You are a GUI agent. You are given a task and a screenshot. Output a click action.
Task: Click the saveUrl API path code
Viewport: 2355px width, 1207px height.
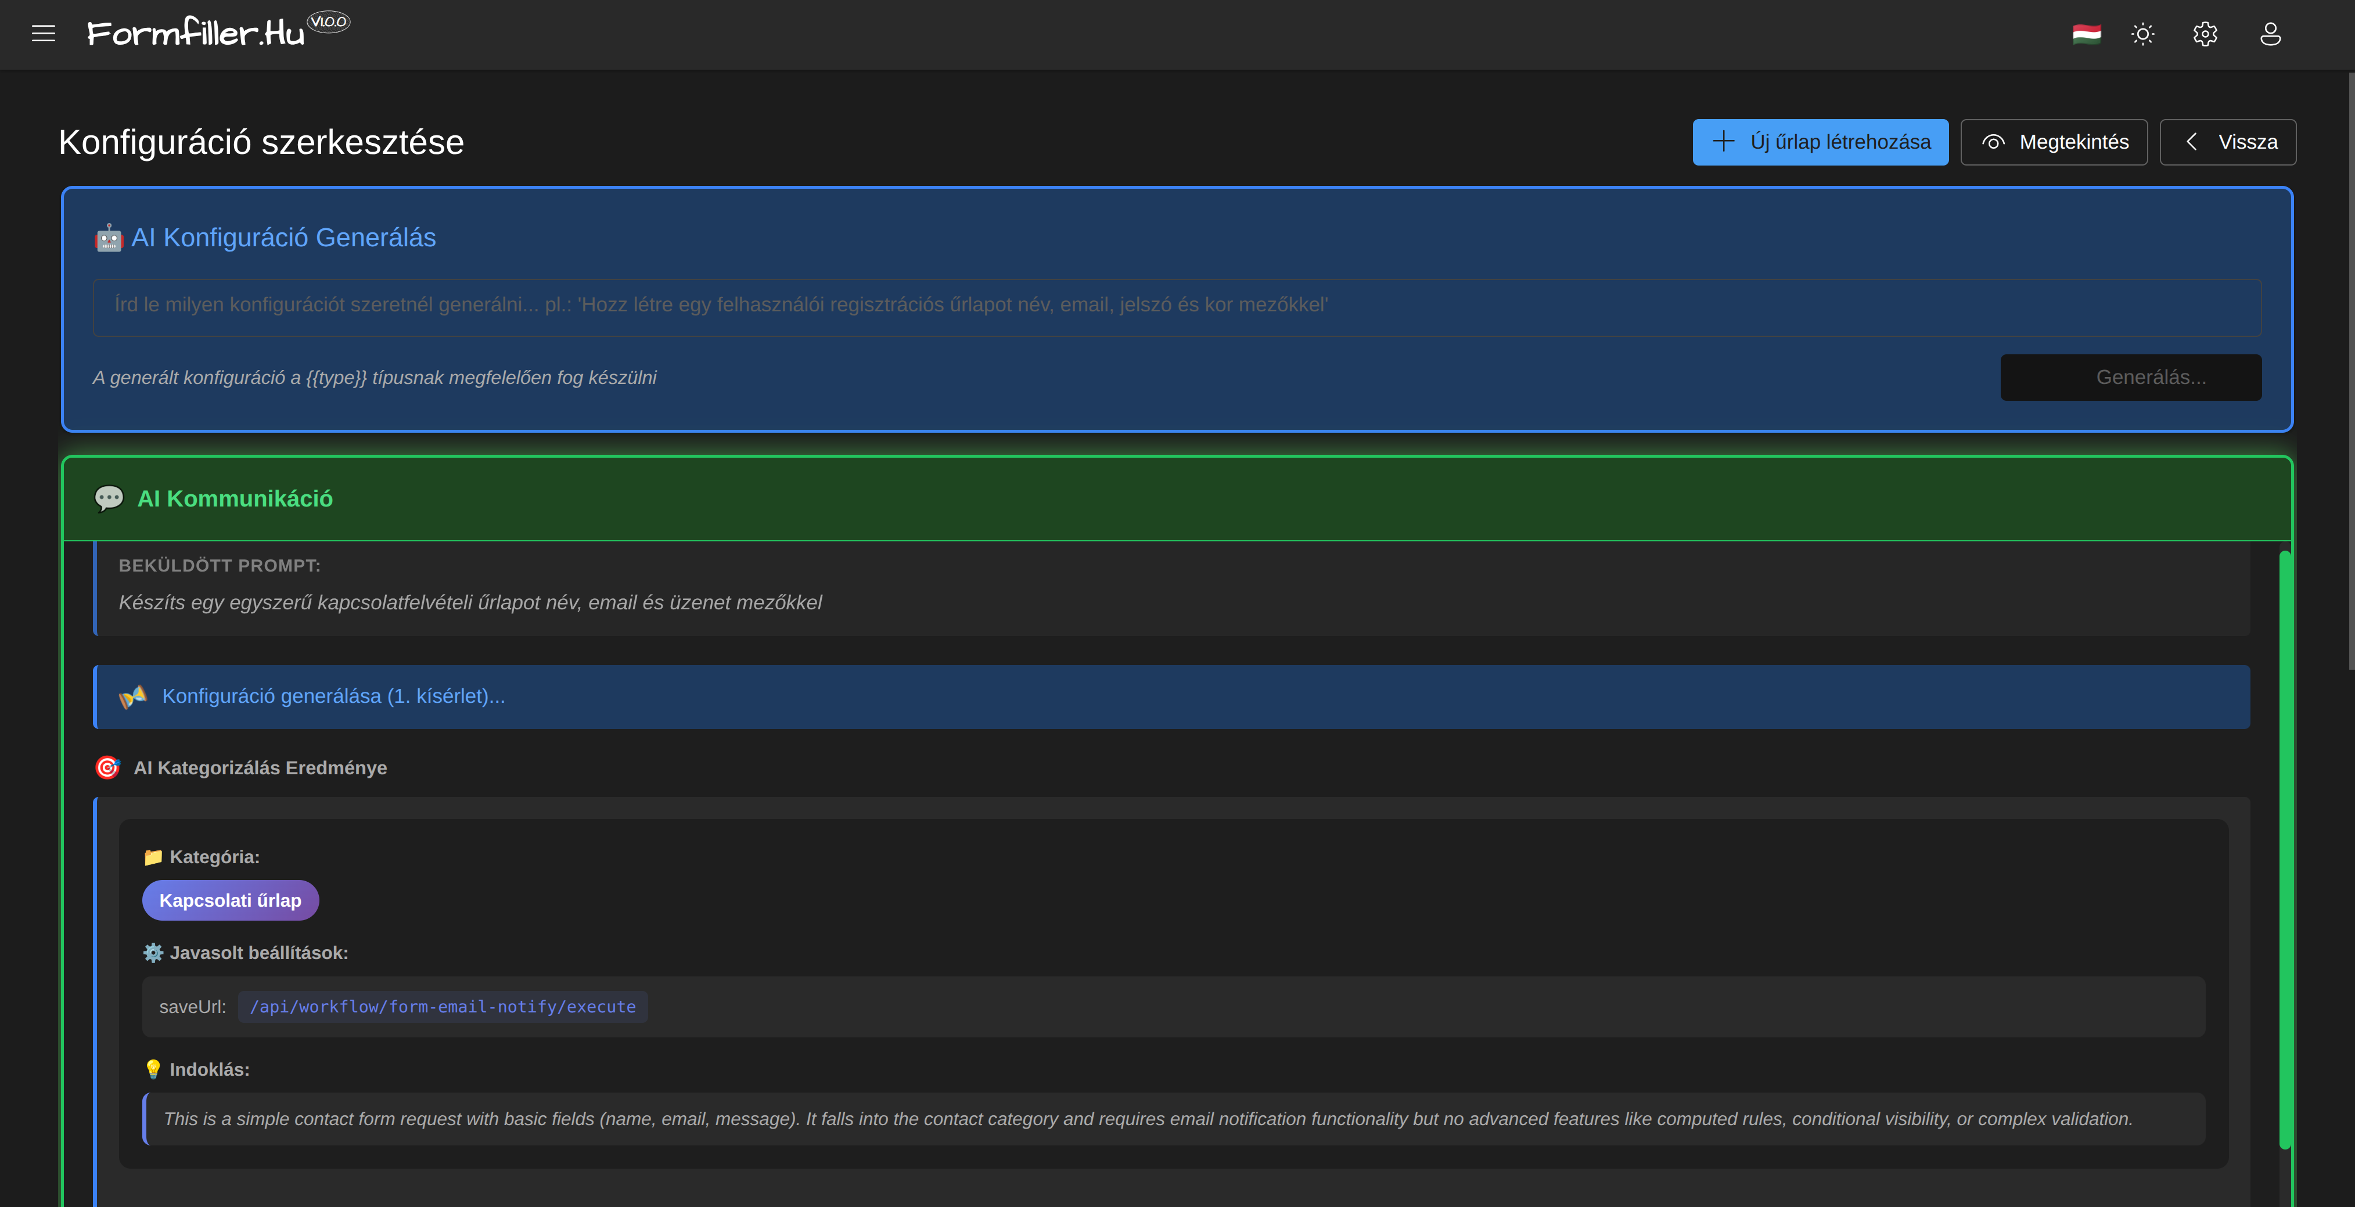(x=443, y=1007)
